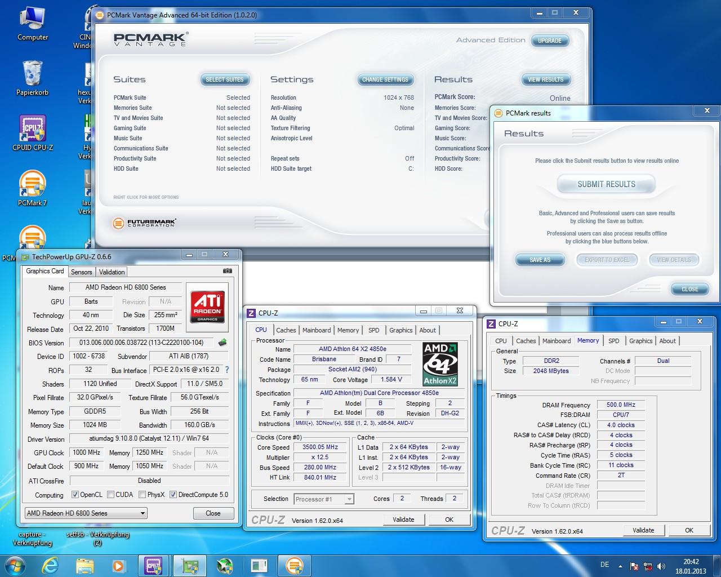Click the Futuremark Corporation logo
The width and height of the screenshot is (721, 577).
(145, 223)
